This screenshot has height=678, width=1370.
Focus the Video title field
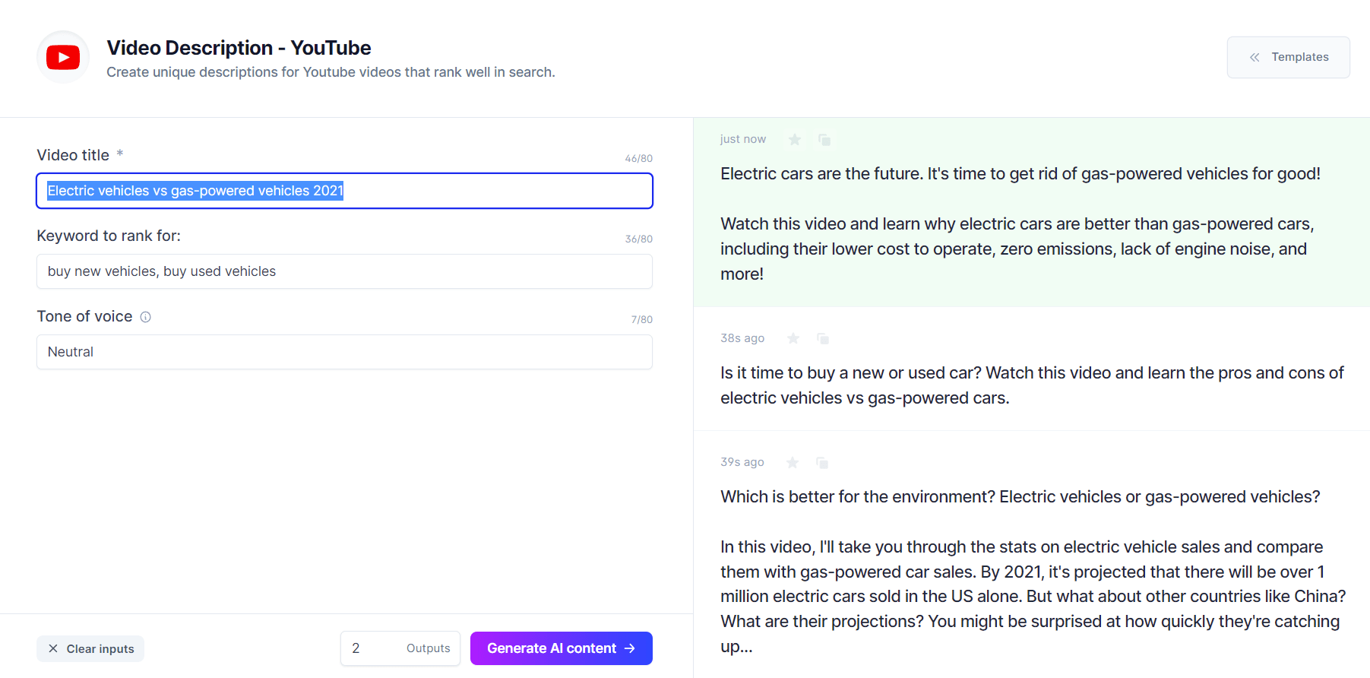[344, 191]
